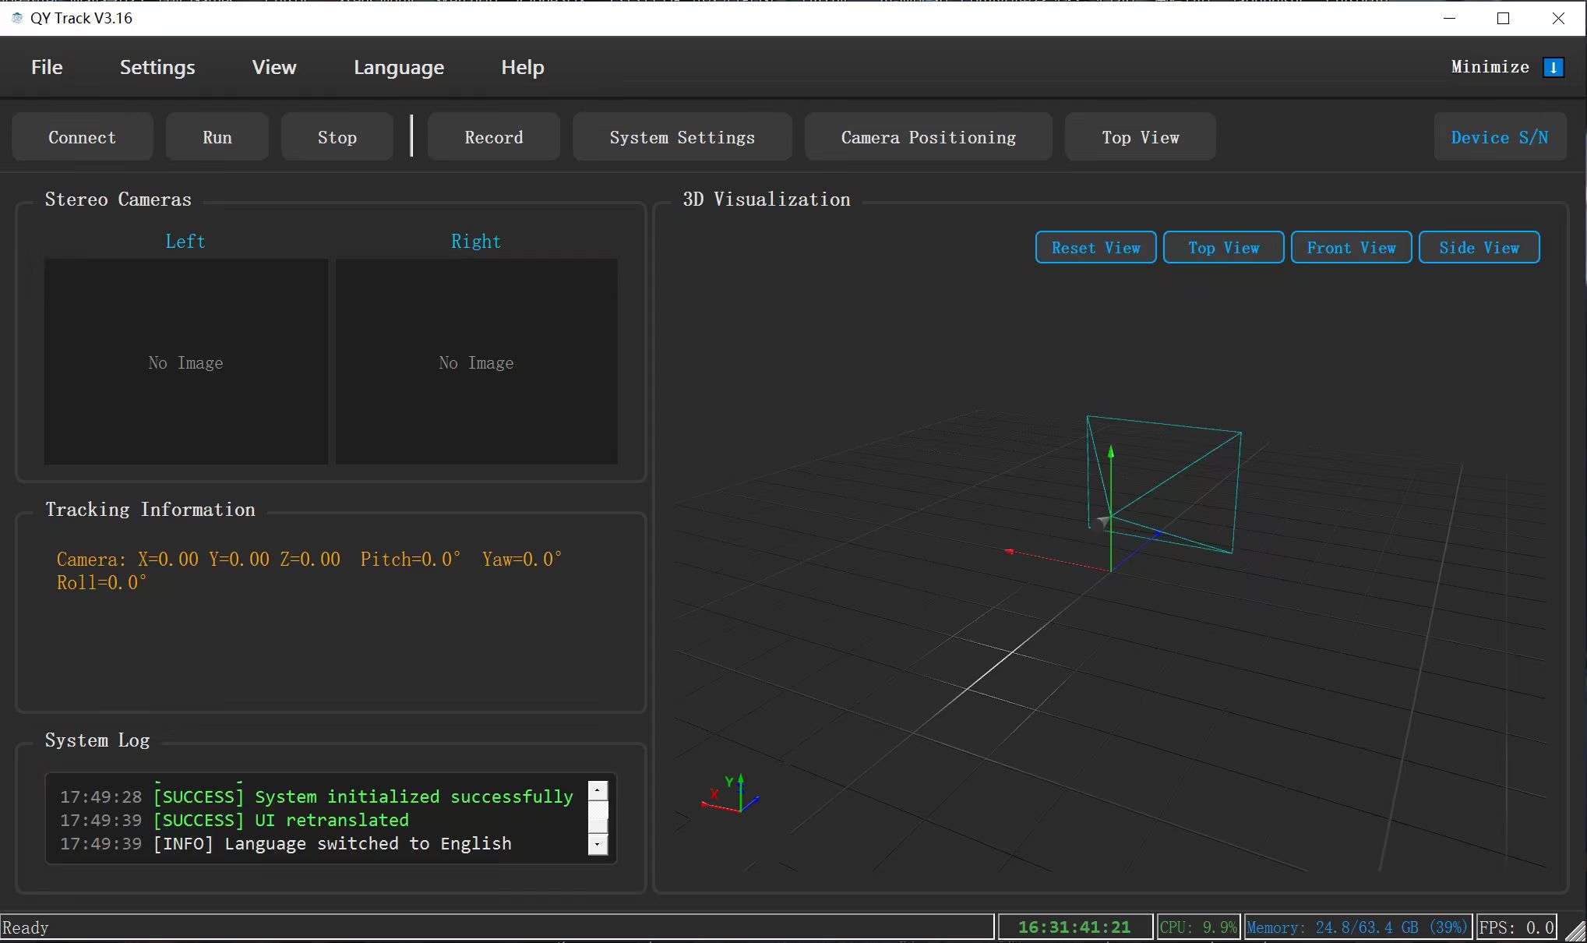Viewport: 1587px width, 943px height.
Task: Open the Settings menu
Action: click(157, 68)
